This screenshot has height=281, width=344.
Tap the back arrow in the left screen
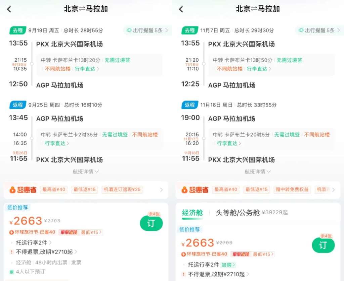9,9
